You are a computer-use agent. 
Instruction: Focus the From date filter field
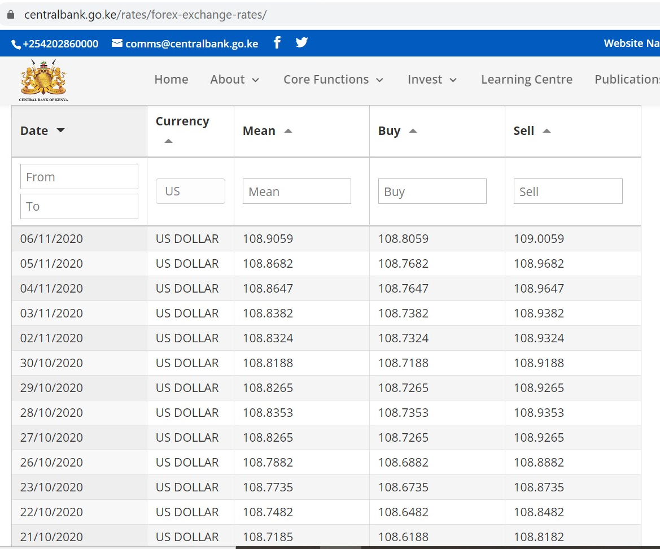(79, 177)
